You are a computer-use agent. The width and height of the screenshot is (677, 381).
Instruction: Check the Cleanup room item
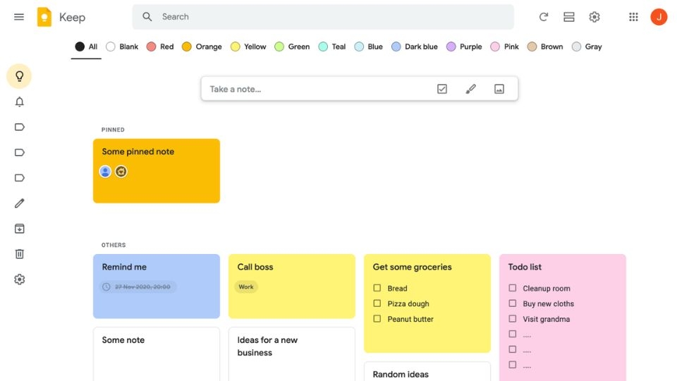(513, 288)
